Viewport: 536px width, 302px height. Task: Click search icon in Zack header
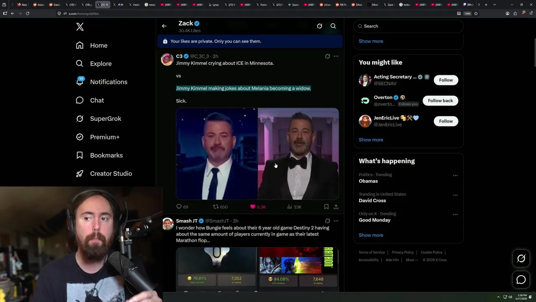333,26
